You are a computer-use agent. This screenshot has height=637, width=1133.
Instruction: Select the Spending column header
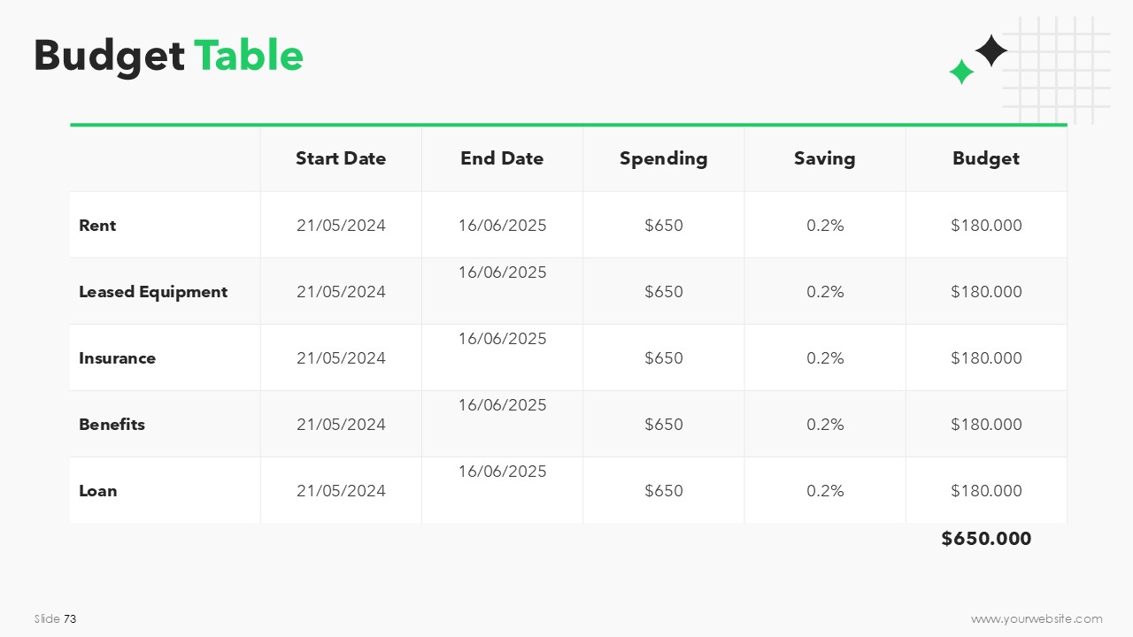click(x=664, y=158)
